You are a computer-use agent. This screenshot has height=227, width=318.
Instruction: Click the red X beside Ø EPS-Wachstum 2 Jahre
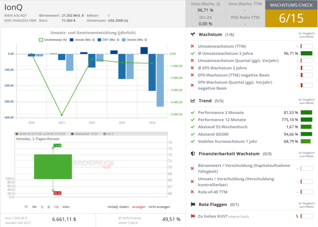coord(192,68)
